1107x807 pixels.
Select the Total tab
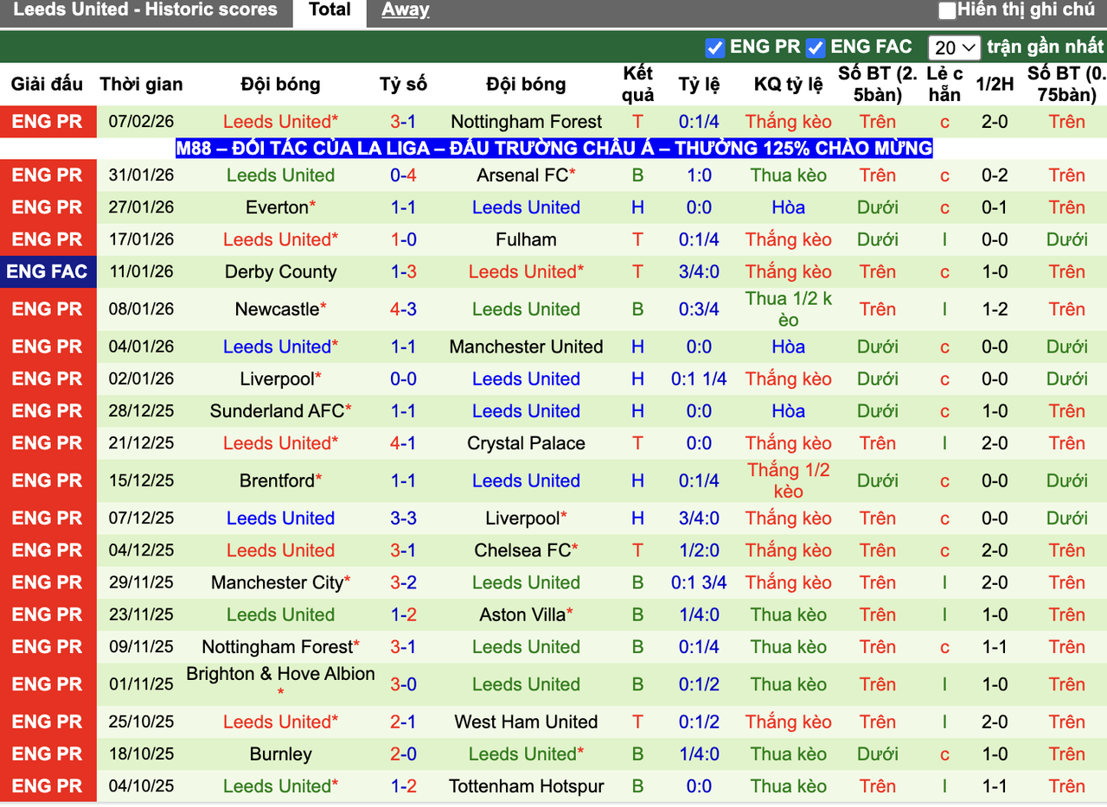pyautogui.click(x=329, y=10)
